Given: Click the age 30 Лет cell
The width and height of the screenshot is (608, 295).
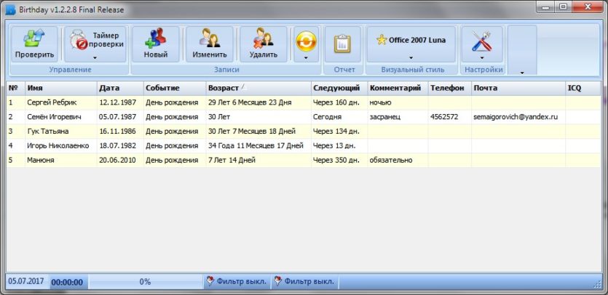Looking at the screenshot, I should 258,117.
